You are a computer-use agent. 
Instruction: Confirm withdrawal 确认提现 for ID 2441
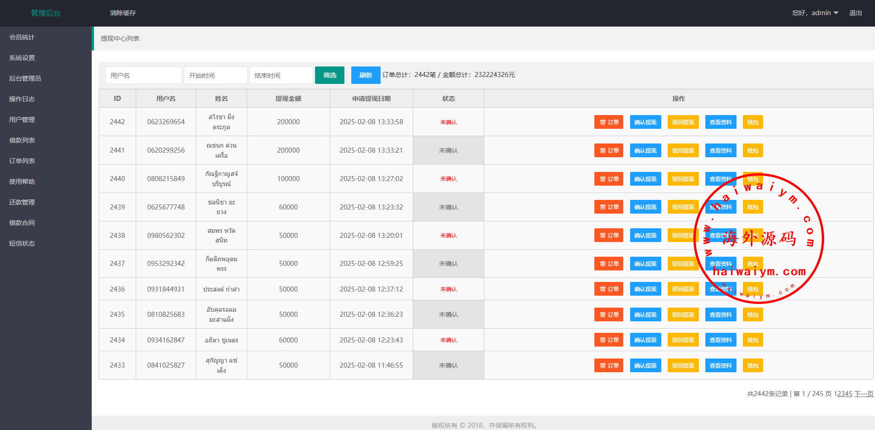click(645, 151)
